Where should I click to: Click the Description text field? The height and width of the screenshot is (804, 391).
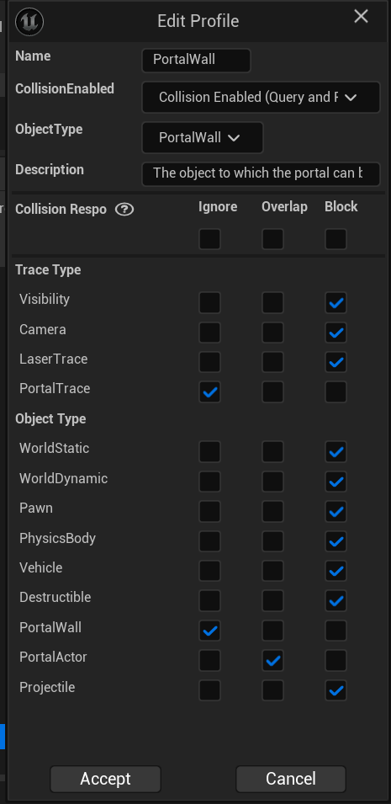click(x=261, y=173)
